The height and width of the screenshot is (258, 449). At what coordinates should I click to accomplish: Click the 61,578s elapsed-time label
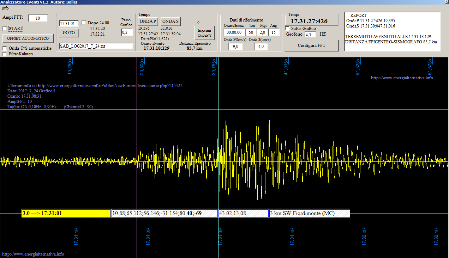pyautogui.click(x=430, y=67)
